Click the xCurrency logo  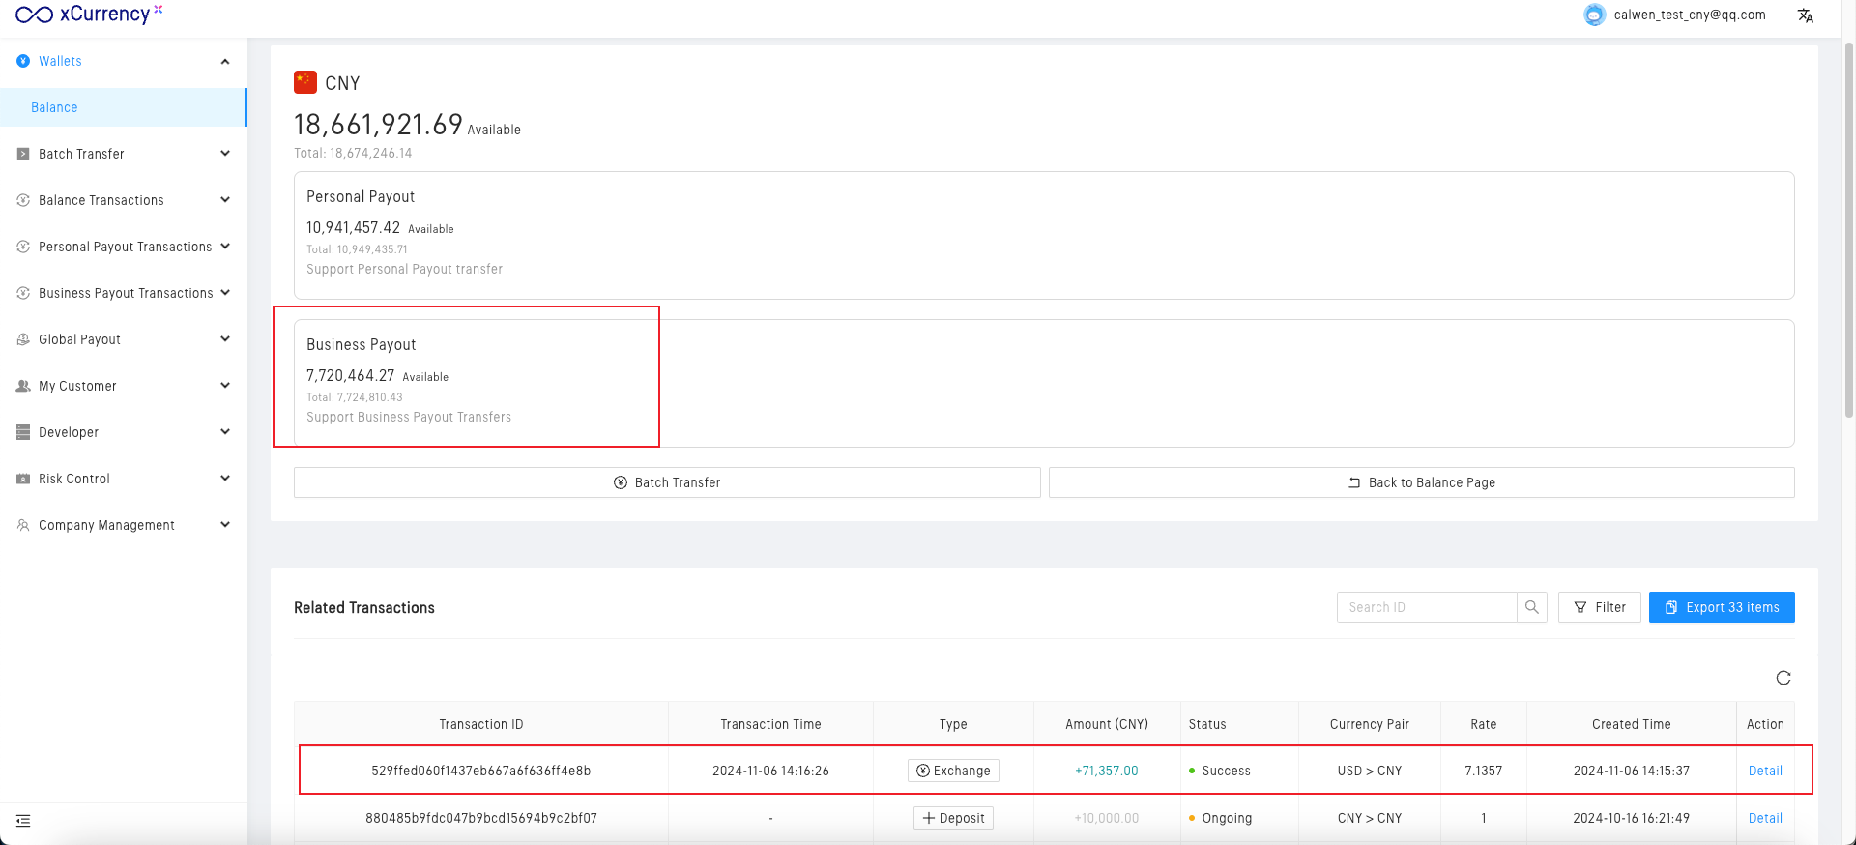pyautogui.click(x=88, y=15)
